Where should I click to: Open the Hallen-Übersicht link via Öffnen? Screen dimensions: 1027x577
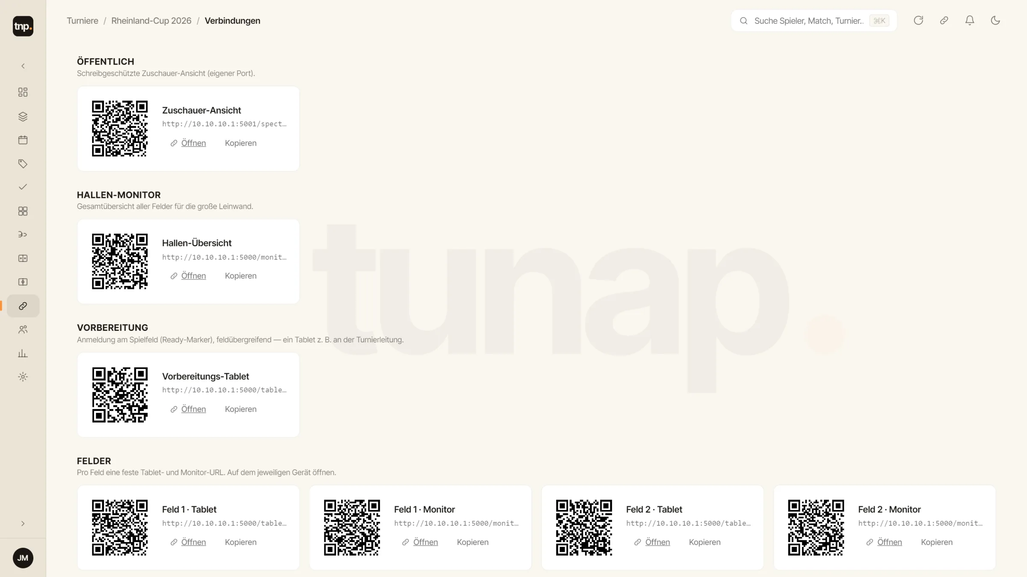pos(188,276)
